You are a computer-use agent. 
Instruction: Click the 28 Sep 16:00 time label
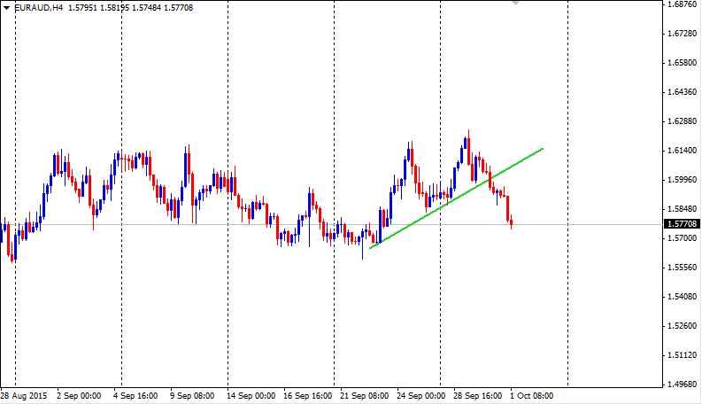pyautogui.click(x=478, y=396)
